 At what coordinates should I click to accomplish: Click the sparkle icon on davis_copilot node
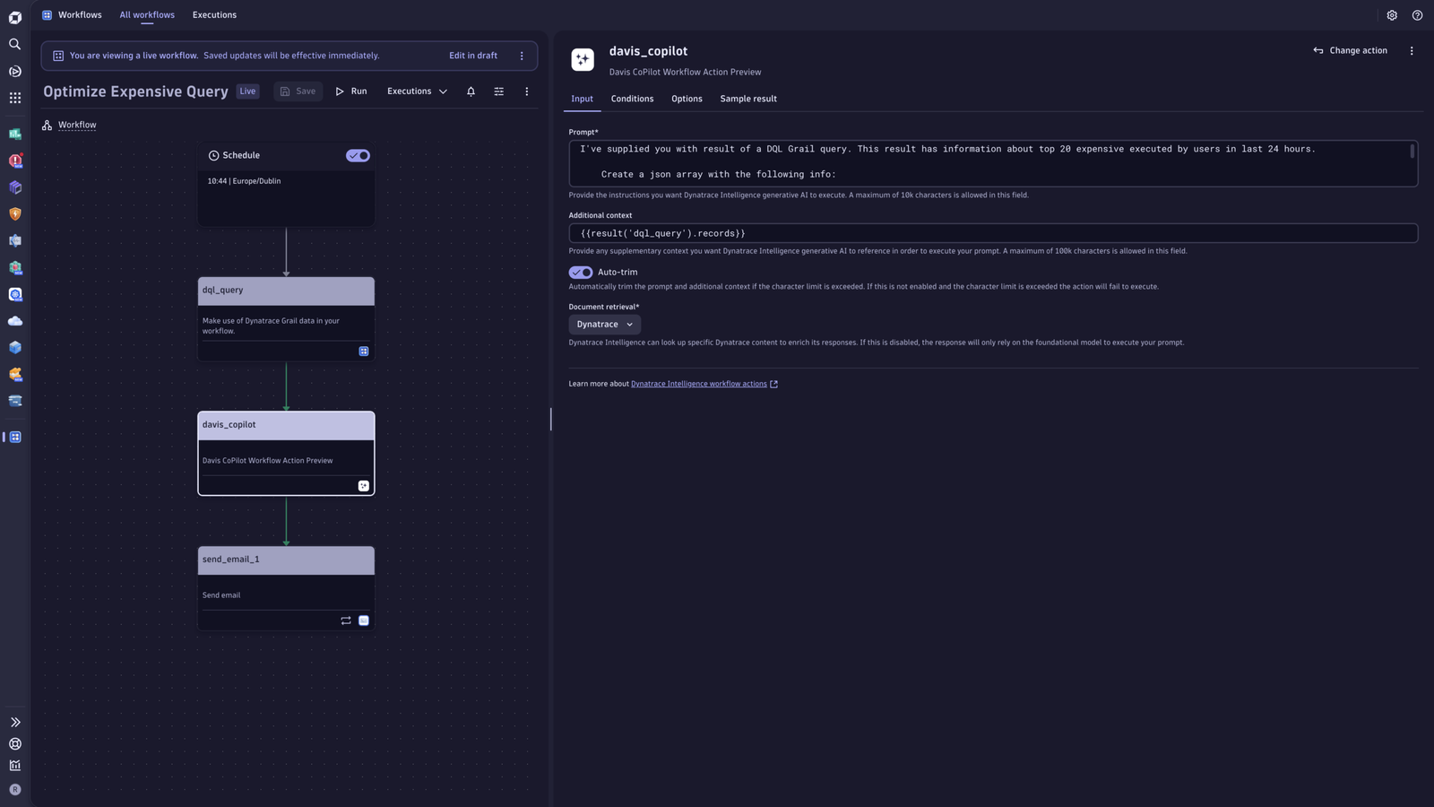point(364,486)
